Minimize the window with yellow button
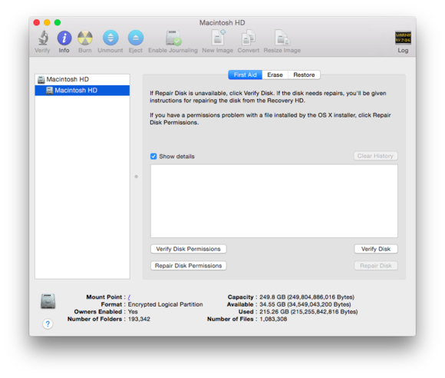445x378 pixels. [x=47, y=22]
